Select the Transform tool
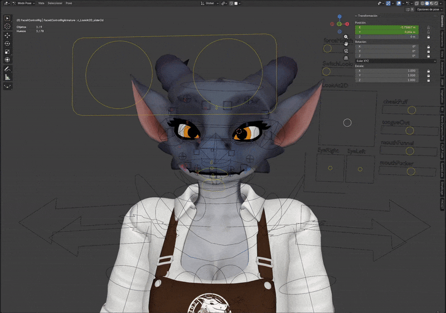This screenshot has height=313, width=446. pos(7,60)
